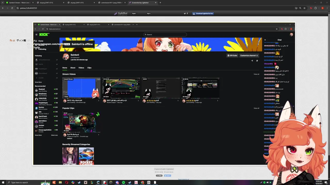View site information icon beside URL
Viewport: 330px width, 185px height.
pyautogui.click(x=18, y=8)
